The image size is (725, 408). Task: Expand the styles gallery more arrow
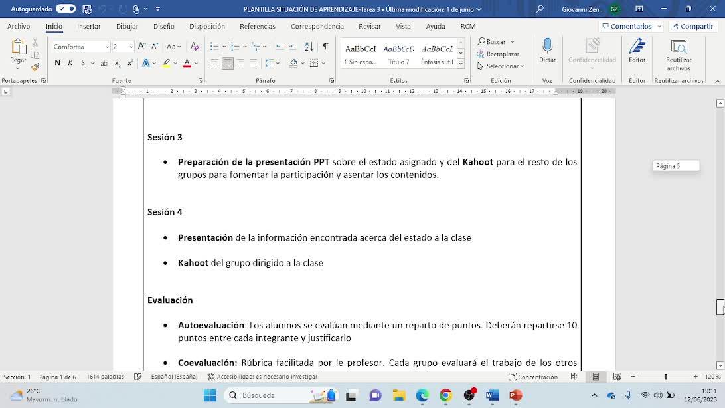(461, 64)
